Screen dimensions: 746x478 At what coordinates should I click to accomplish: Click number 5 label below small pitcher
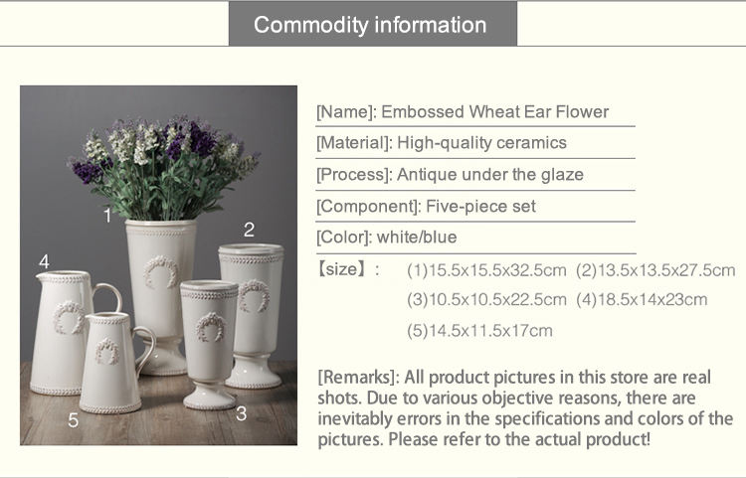(73, 420)
